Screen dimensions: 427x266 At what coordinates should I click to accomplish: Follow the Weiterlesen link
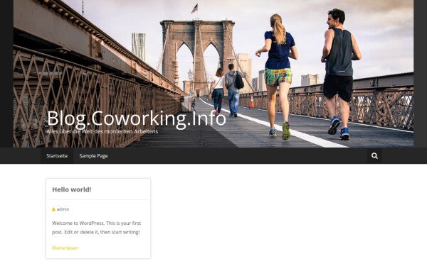(65, 248)
